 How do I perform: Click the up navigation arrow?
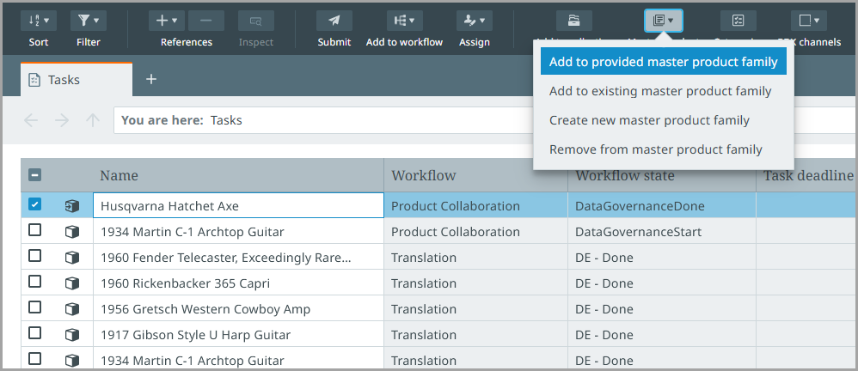93,120
